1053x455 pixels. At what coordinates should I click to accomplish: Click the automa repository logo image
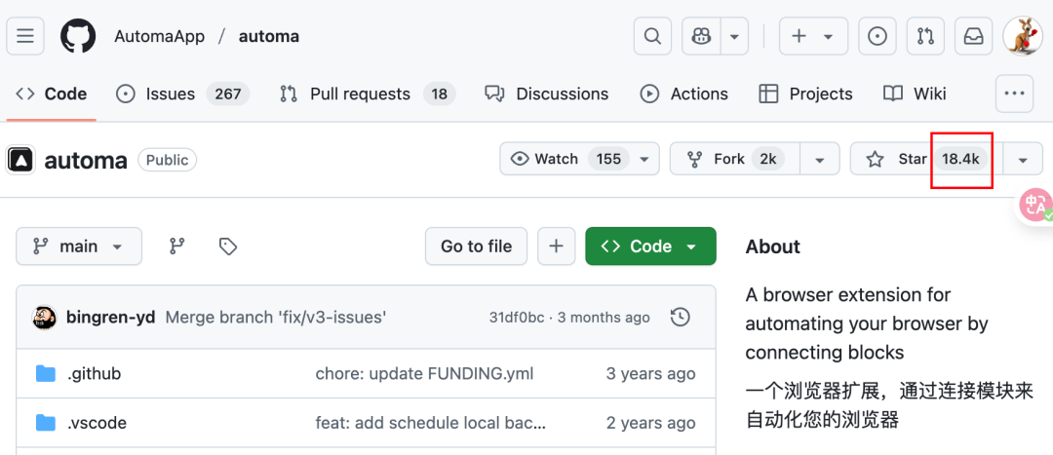(20, 161)
